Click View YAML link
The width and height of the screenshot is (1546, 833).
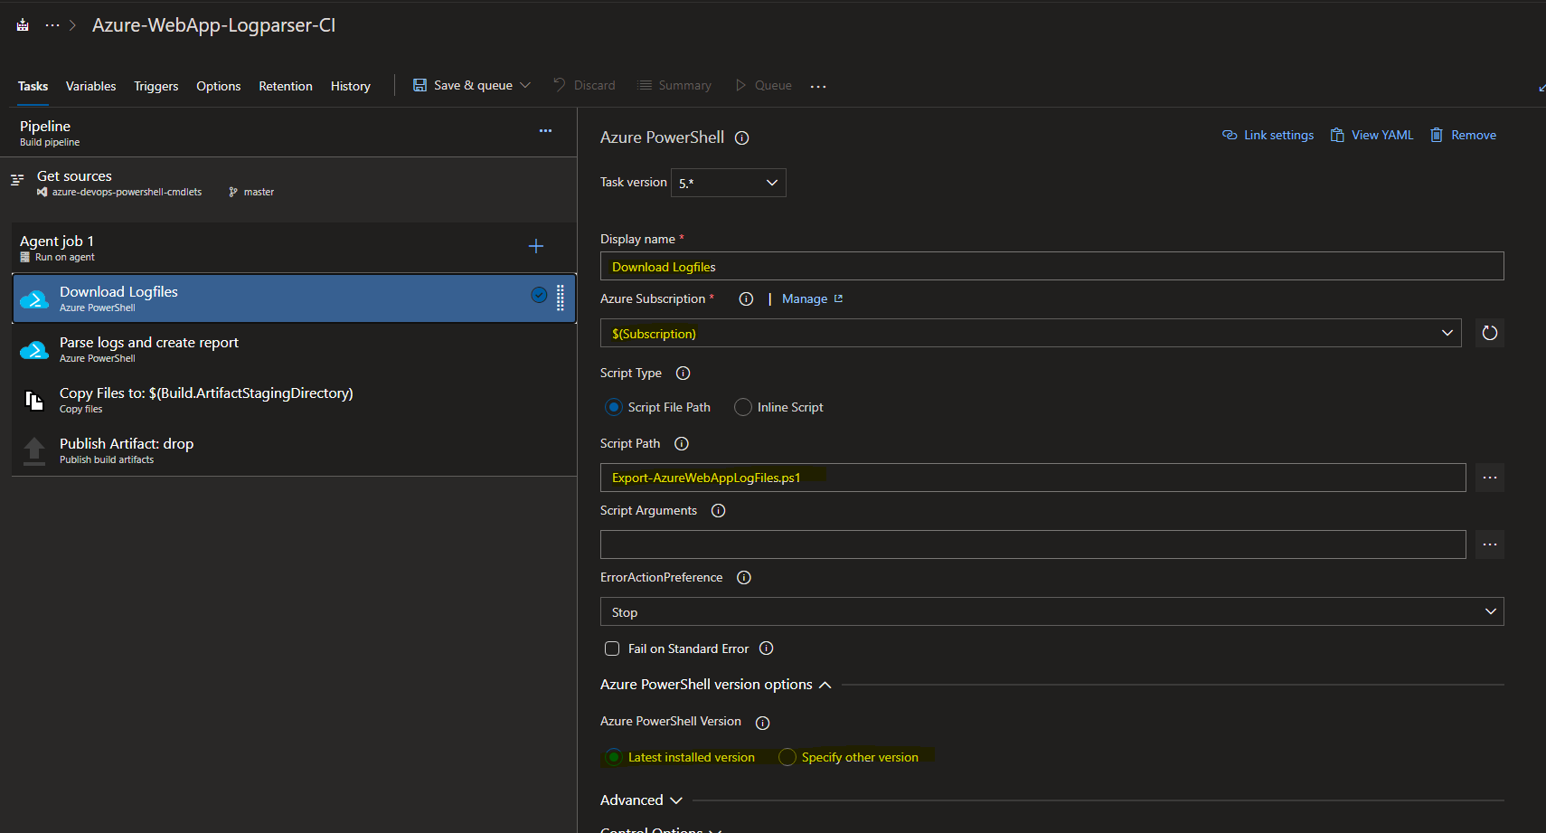(1372, 136)
